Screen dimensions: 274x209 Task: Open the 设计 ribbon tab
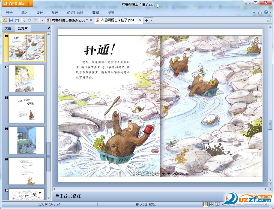pyautogui.click(x=40, y=13)
